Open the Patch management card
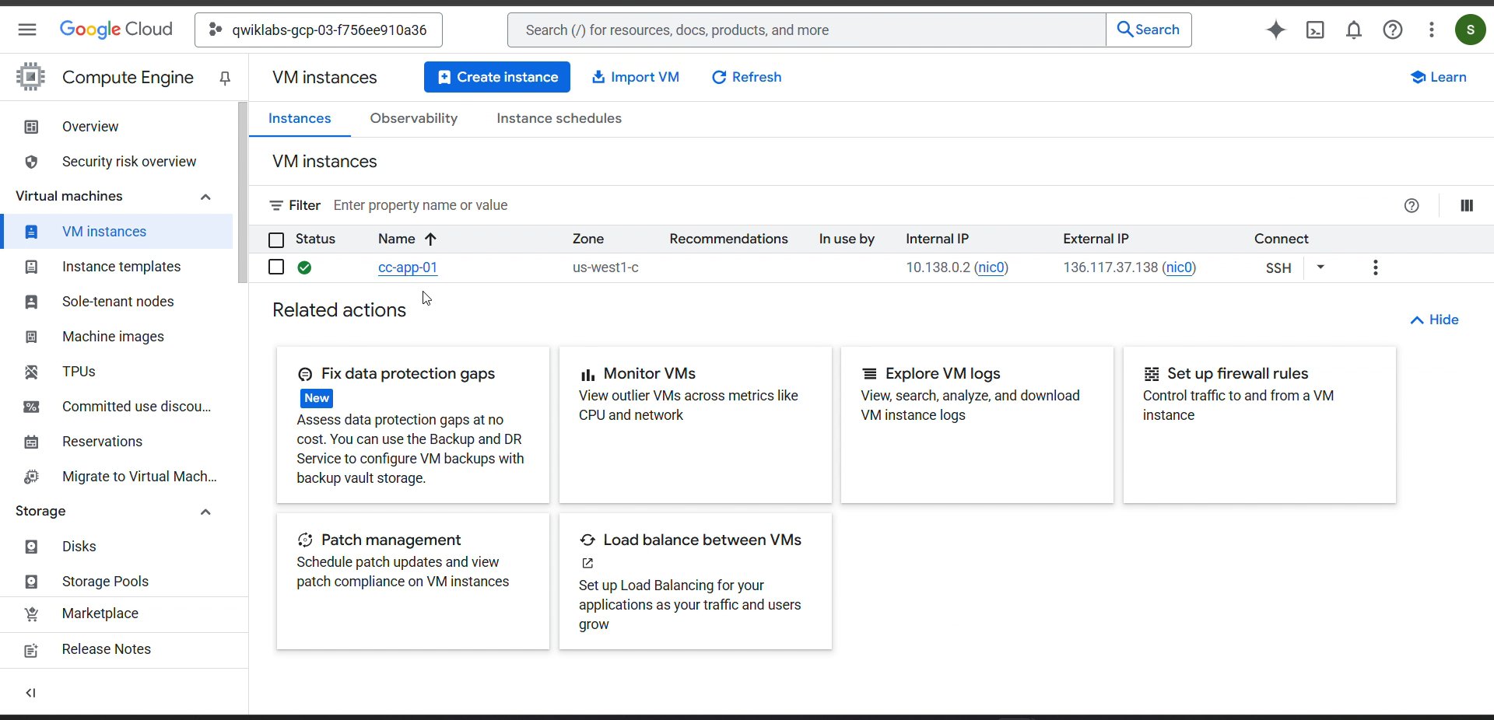This screenshot has width=1494, height=720. [413, 582]
